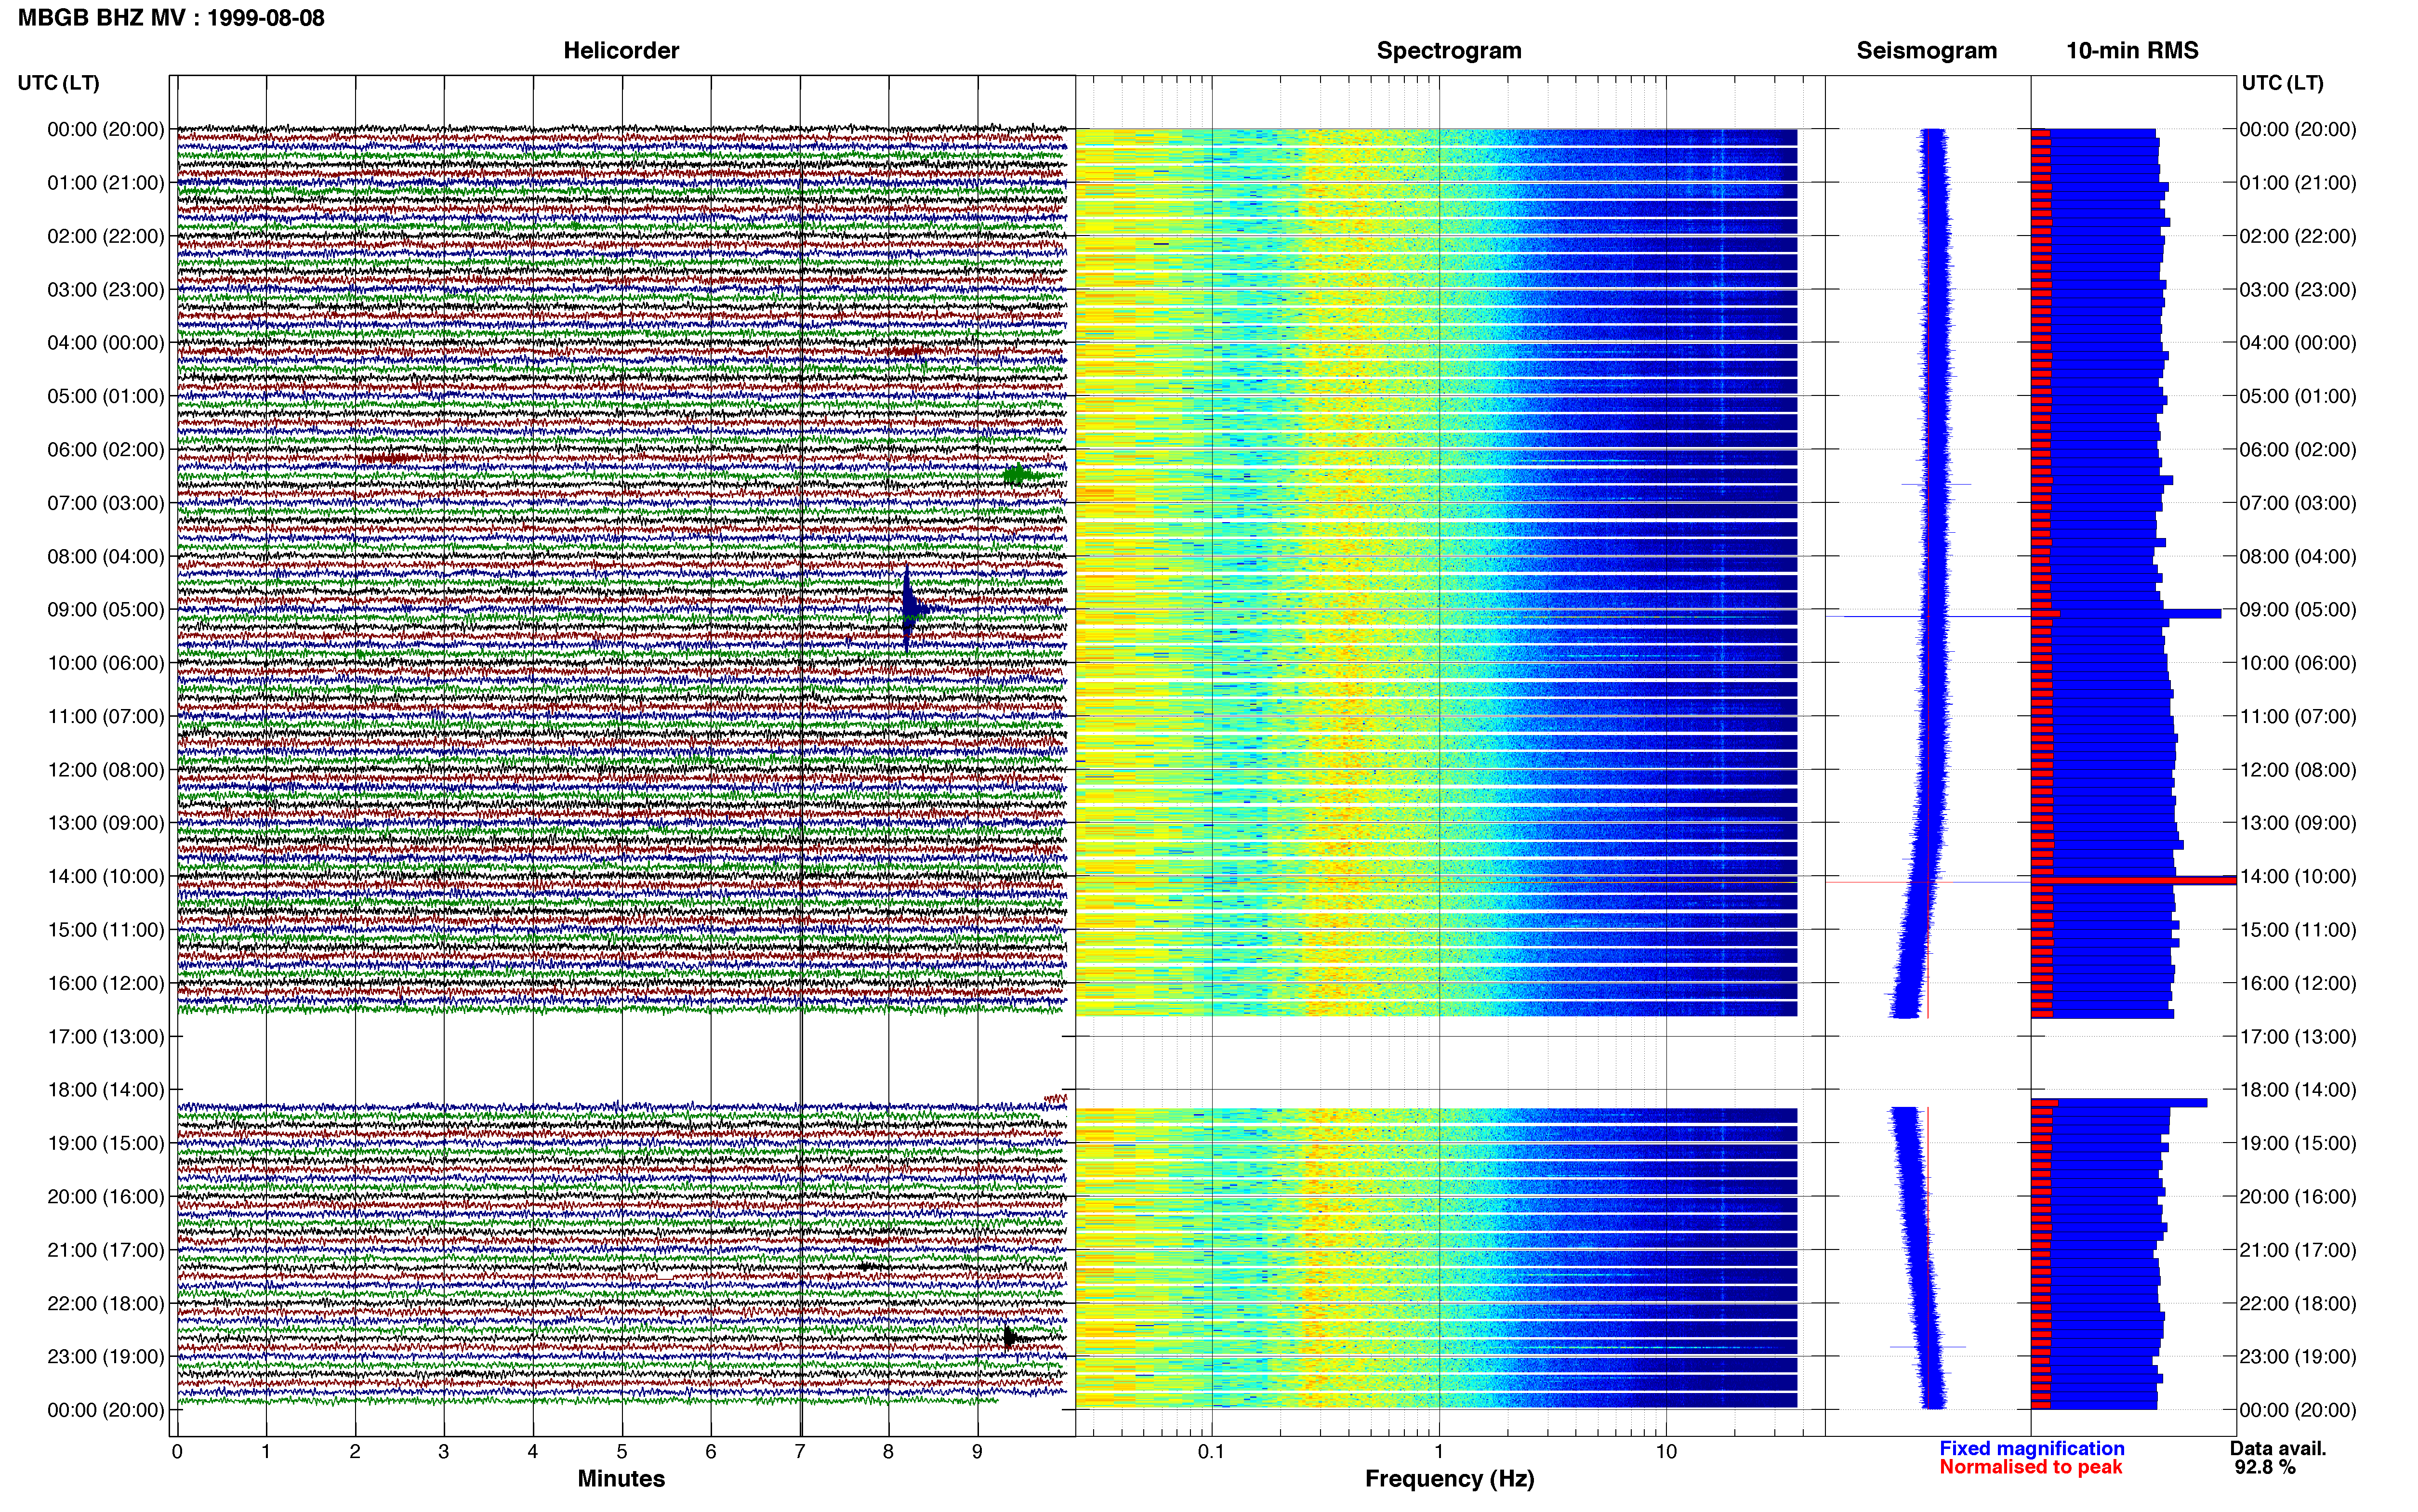Click left time label '10:00 (06:00)'
2418x1512 pixels.
[x=106, y=663]
